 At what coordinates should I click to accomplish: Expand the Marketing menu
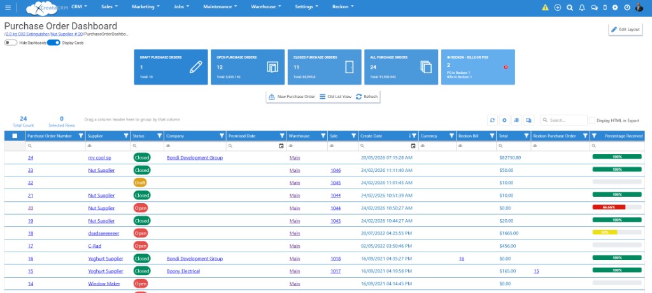(146, 6)
